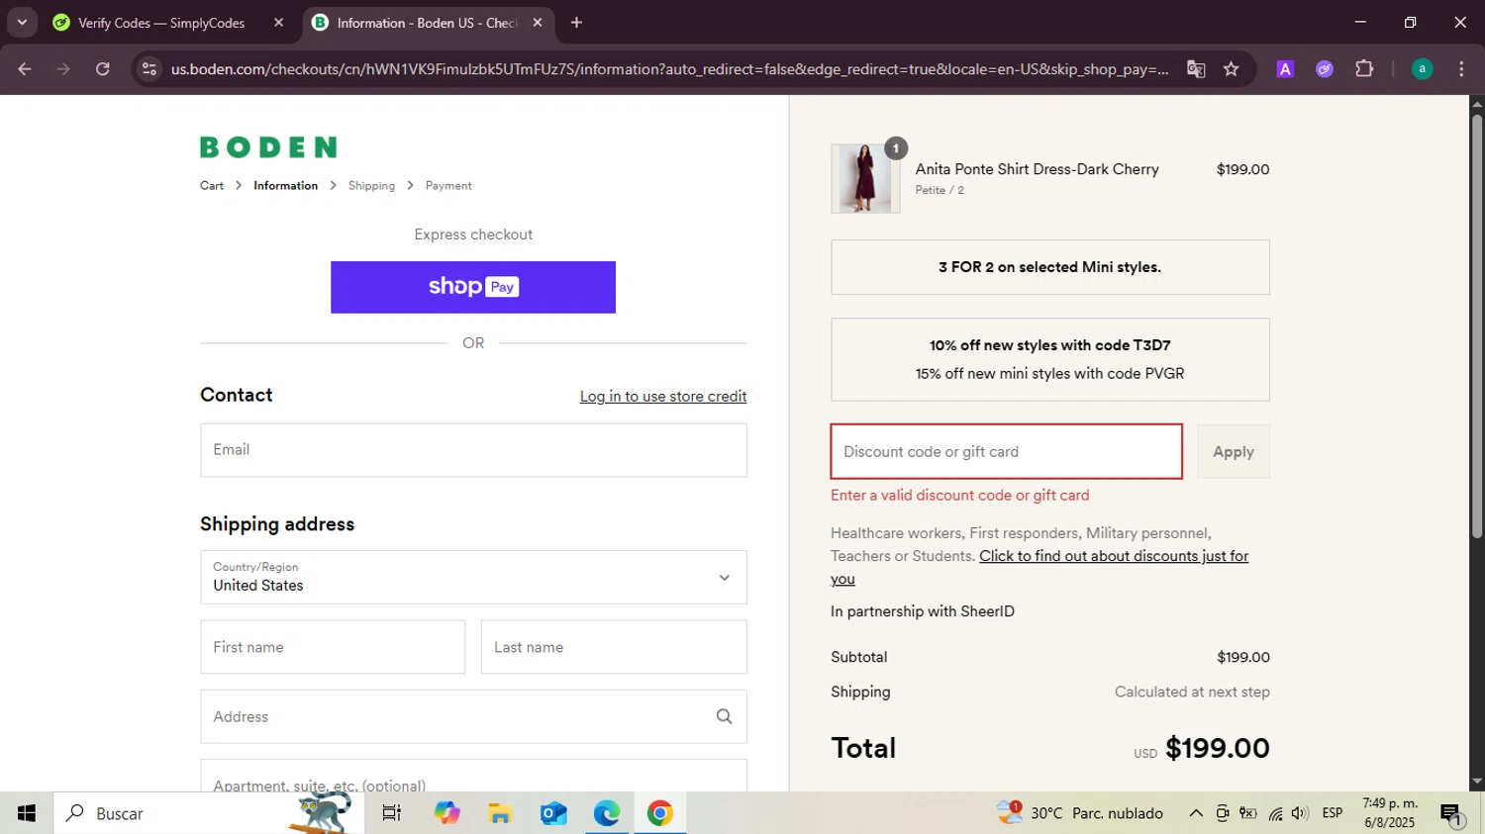Open the Chrome profile avatar
The image size is (1485, 834).
click(1423, 69)
